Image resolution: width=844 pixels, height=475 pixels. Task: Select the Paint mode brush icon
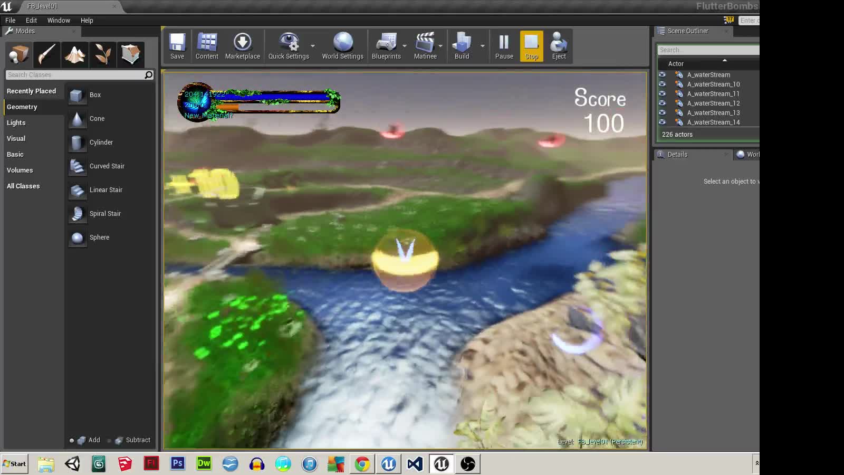tap(47, 54)
